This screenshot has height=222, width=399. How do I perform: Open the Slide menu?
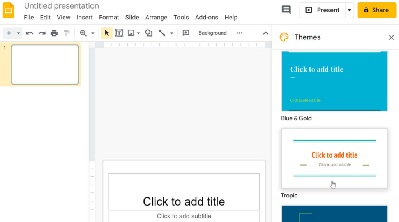(132, 17)
